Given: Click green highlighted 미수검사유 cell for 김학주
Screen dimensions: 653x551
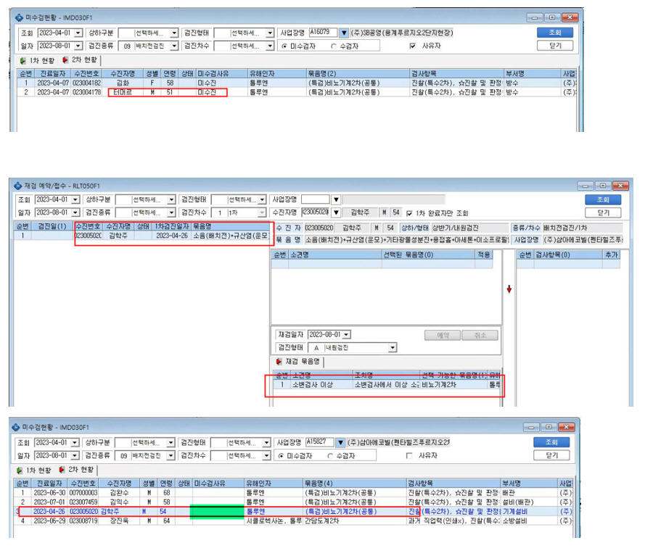Looking at the screenshot, I should tap(217, 512).
